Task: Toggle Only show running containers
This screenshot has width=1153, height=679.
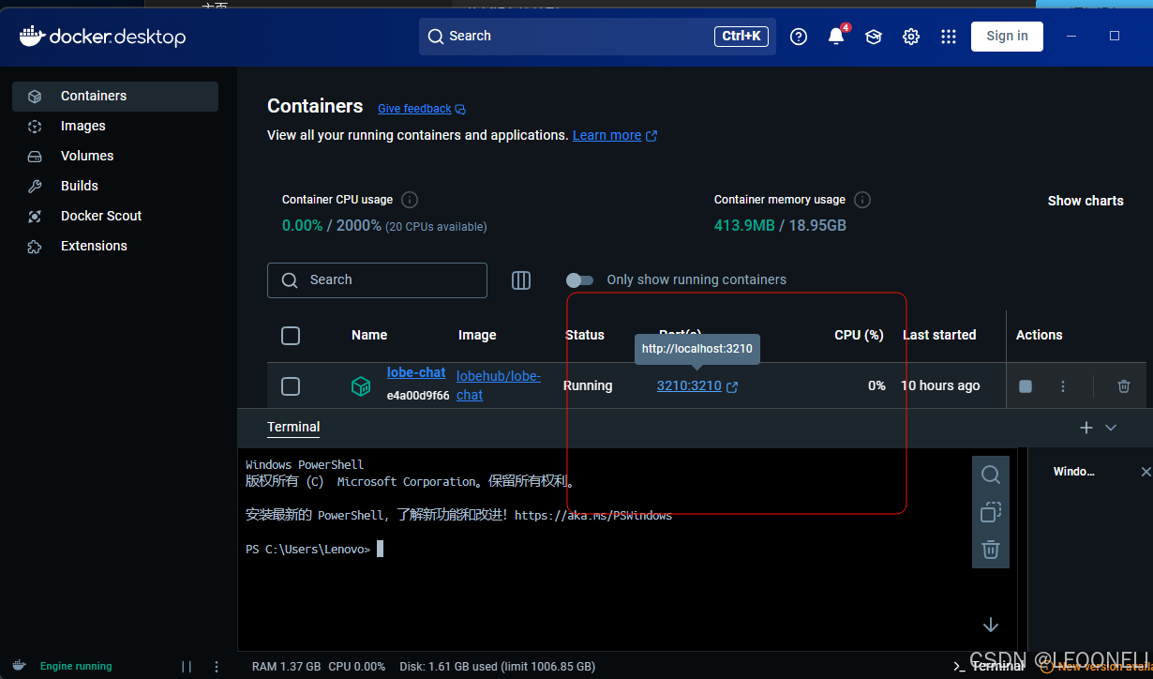Action: (x=580, y=279)
